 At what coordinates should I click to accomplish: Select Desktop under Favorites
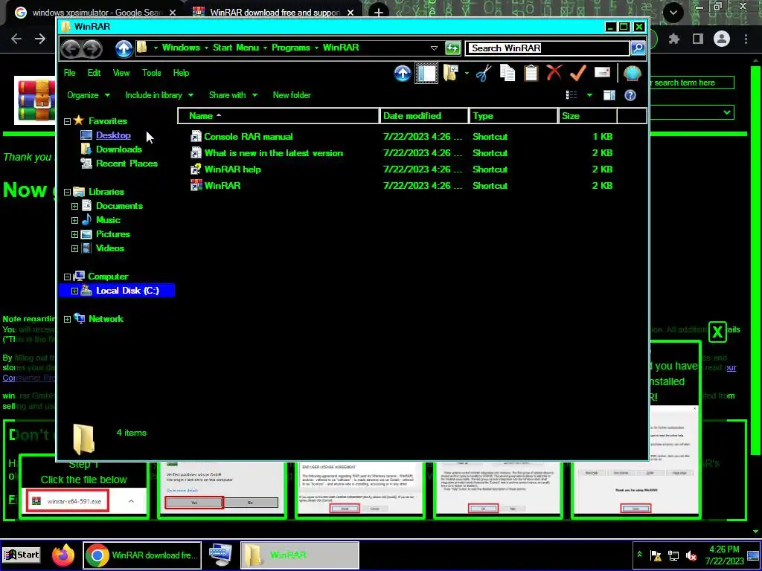click(113, 135)
